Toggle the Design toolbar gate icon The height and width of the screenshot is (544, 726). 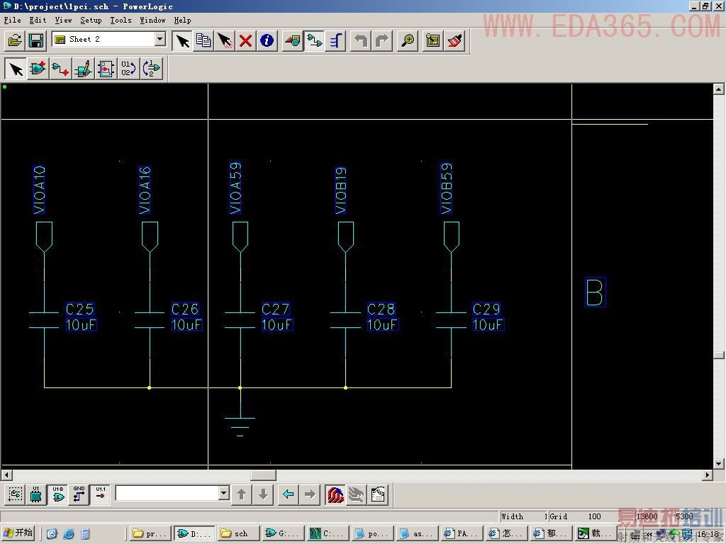[x=314, y=40]
